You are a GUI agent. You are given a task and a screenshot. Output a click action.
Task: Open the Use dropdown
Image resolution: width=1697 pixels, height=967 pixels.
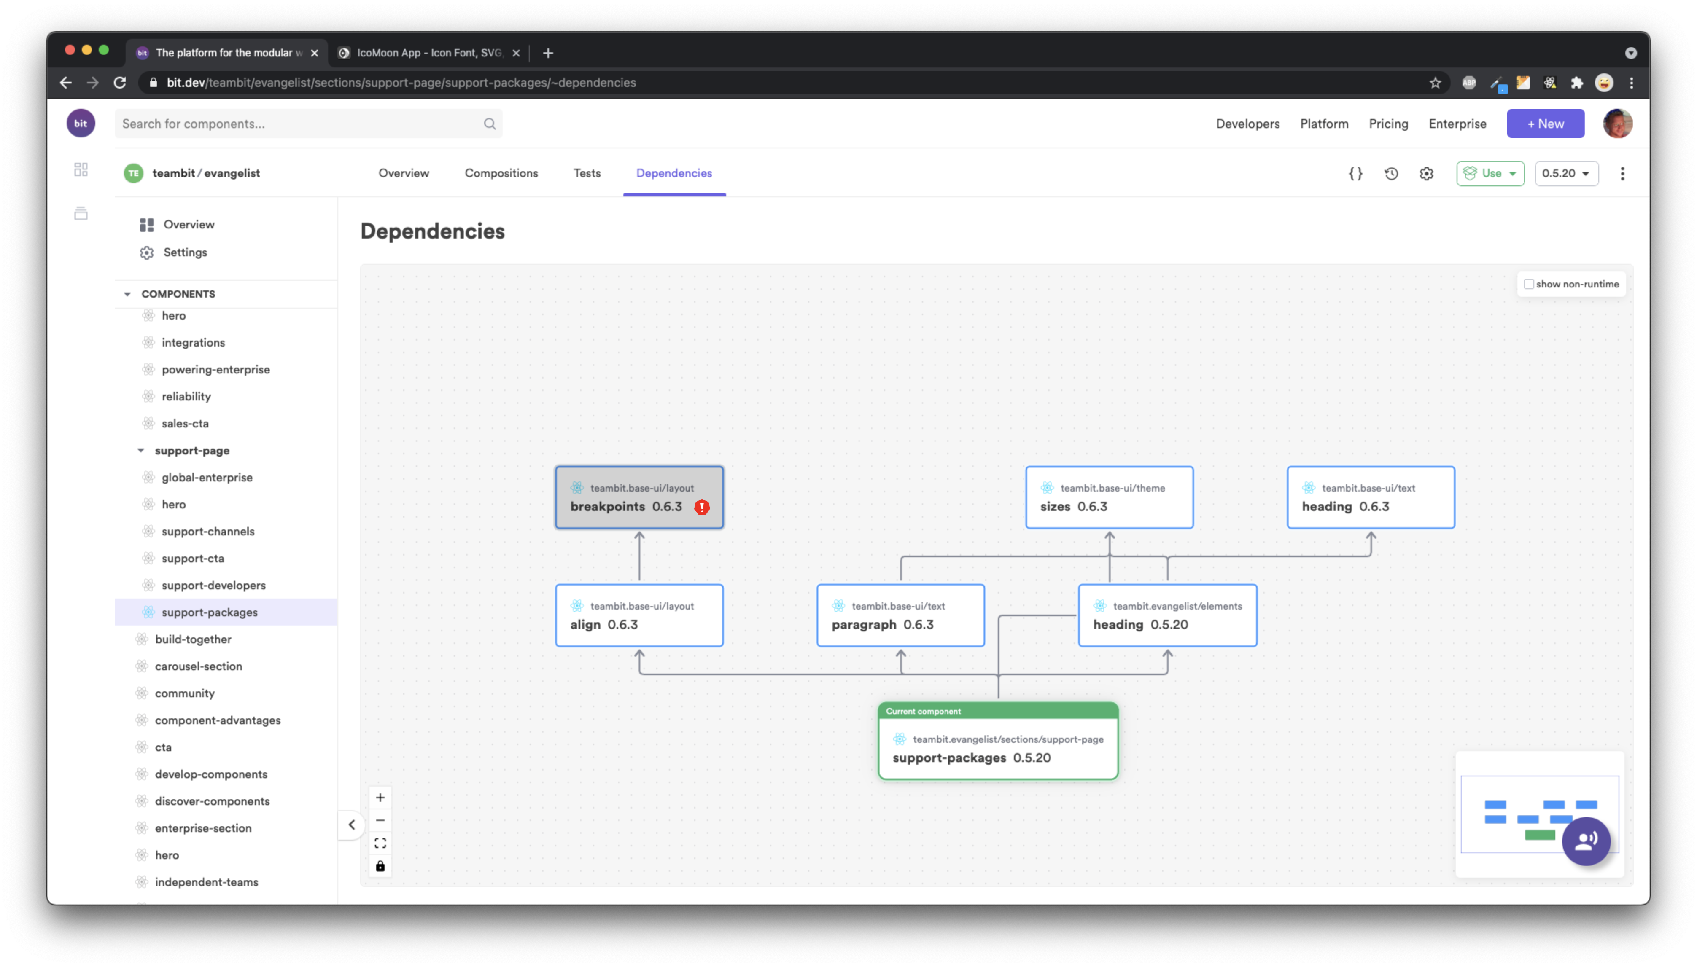pos(1490,173)
